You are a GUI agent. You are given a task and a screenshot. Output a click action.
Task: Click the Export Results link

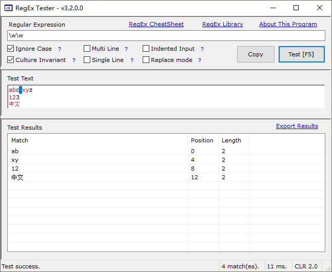(297, 126)
